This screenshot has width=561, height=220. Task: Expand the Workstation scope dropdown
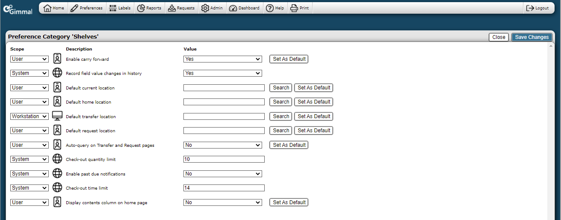[x=30, y=116]
